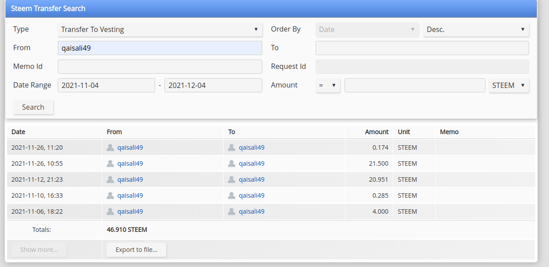
Task: Click From avatar icon on 2021-11-06, 18:22 row
Action: (110, 211)
